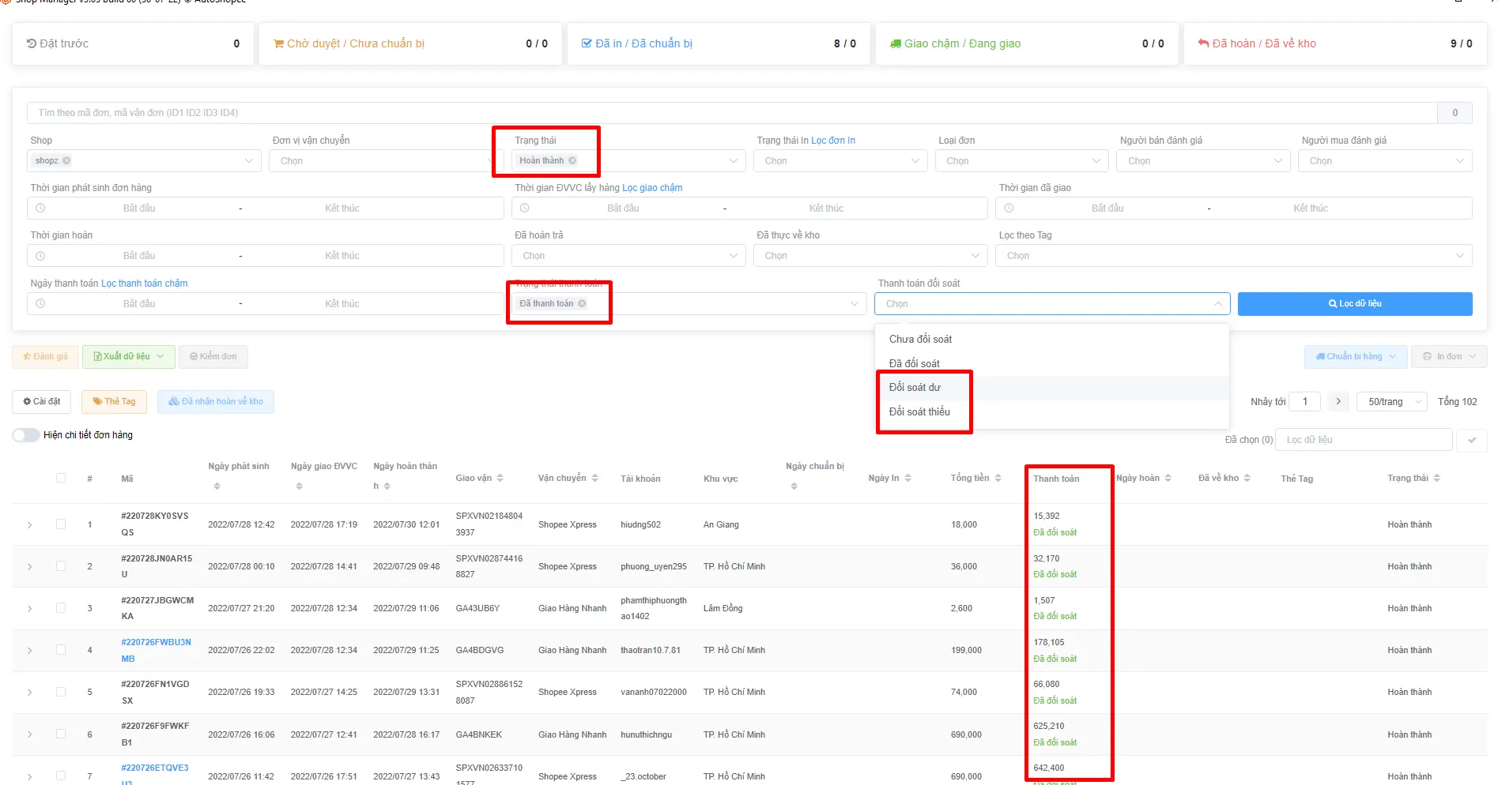The image size is (1498, 785).
Task: Tick checkbox for order #220727JBGWCMKA
Action: click(61, 607)
